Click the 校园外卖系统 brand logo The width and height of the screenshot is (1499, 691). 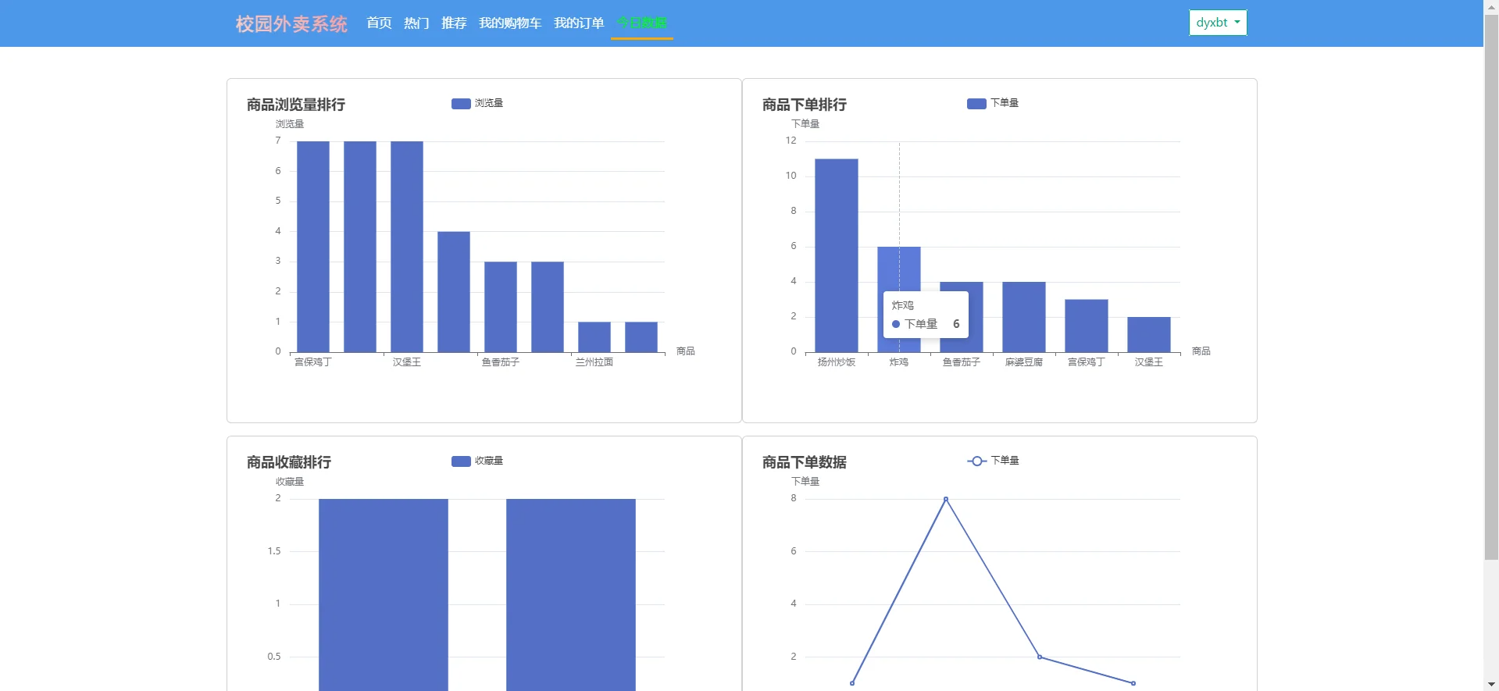coord(291,23)
